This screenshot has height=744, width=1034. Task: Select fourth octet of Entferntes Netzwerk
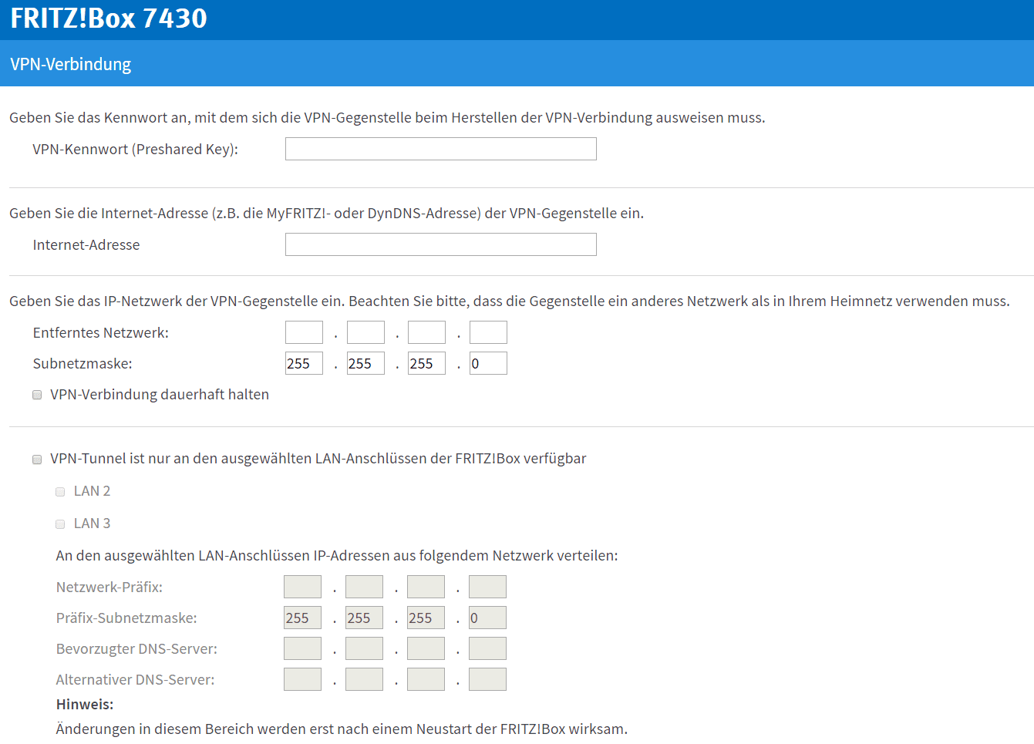(488, 332)
